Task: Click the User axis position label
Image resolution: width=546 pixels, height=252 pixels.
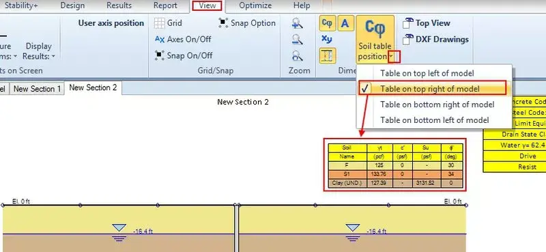Action: (111, 23)
